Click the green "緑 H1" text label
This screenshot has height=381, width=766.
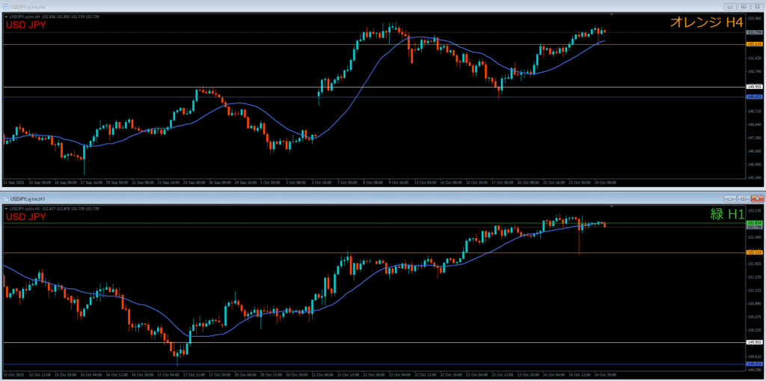click(x=726, y=214)
